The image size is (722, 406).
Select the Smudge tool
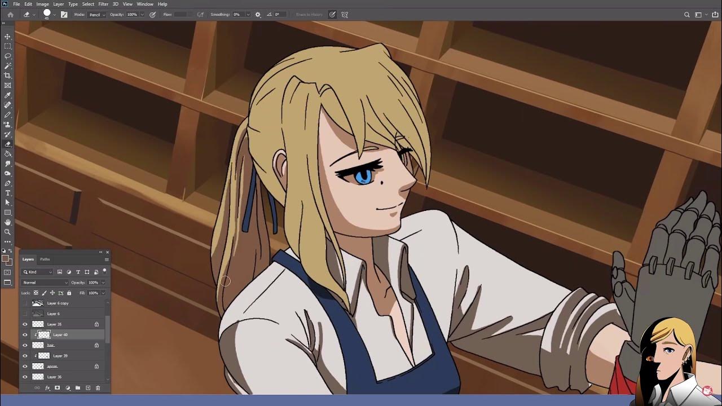(7, 164)
